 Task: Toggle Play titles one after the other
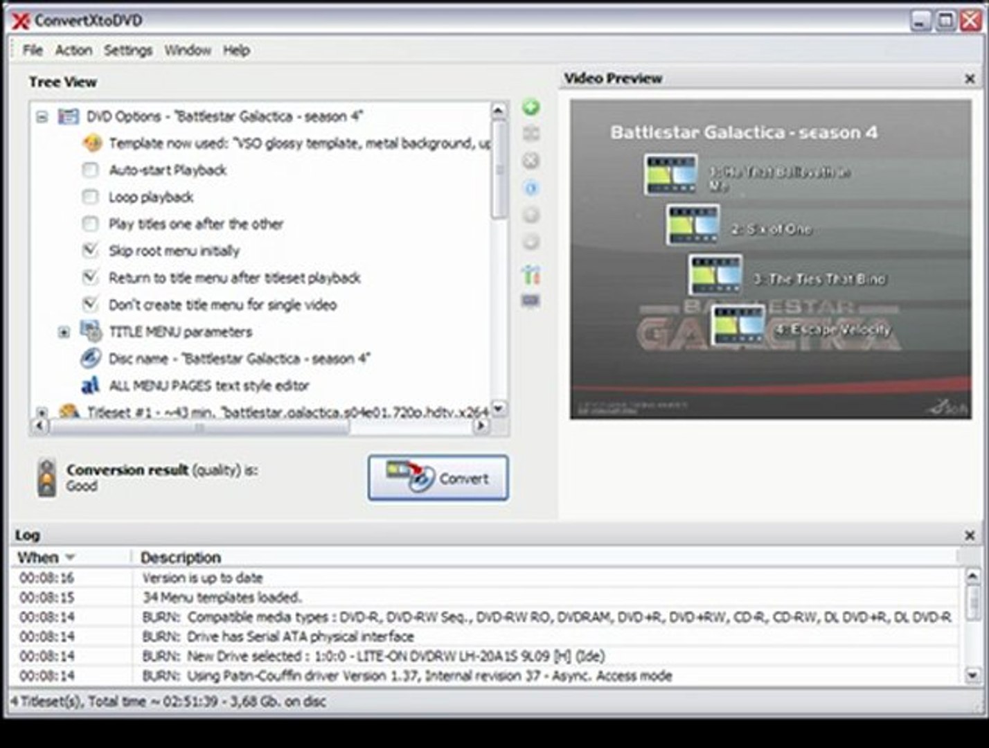pyautogui.click(x=90, y=224)
